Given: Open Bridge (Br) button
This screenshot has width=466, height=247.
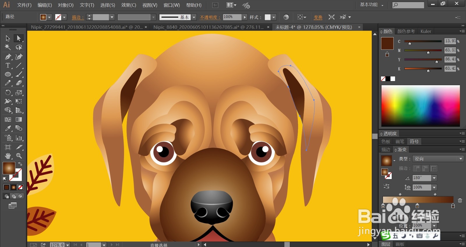Looking at the screenshot, I should pyautogui.click(x=215, y=5).
